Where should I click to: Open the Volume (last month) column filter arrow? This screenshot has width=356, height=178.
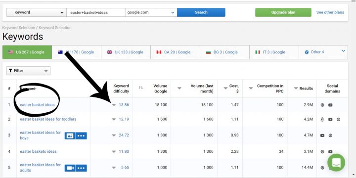pos(179,88)
